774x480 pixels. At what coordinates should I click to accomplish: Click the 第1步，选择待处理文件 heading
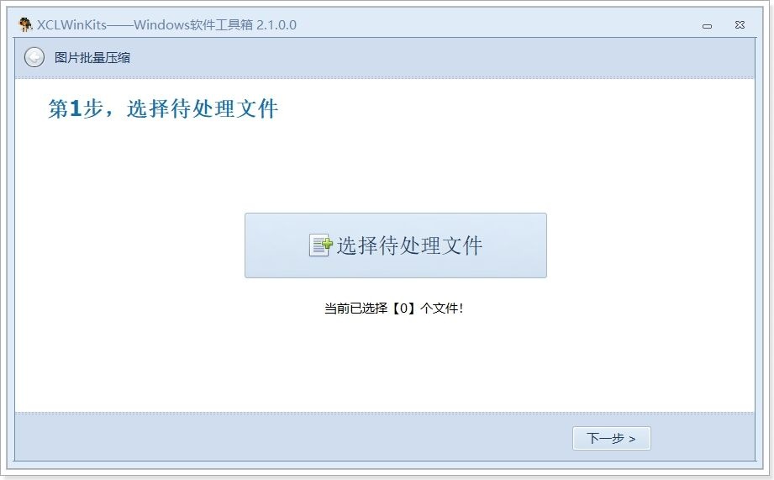(163, 108)
